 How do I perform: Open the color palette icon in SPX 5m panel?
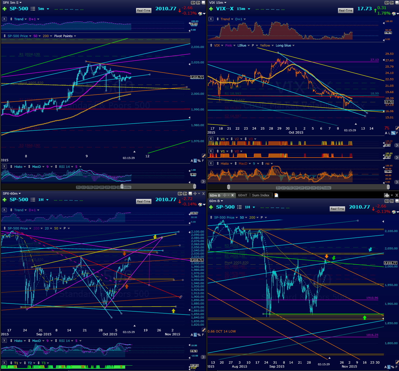pyautogui.click(x=200, y=13)
